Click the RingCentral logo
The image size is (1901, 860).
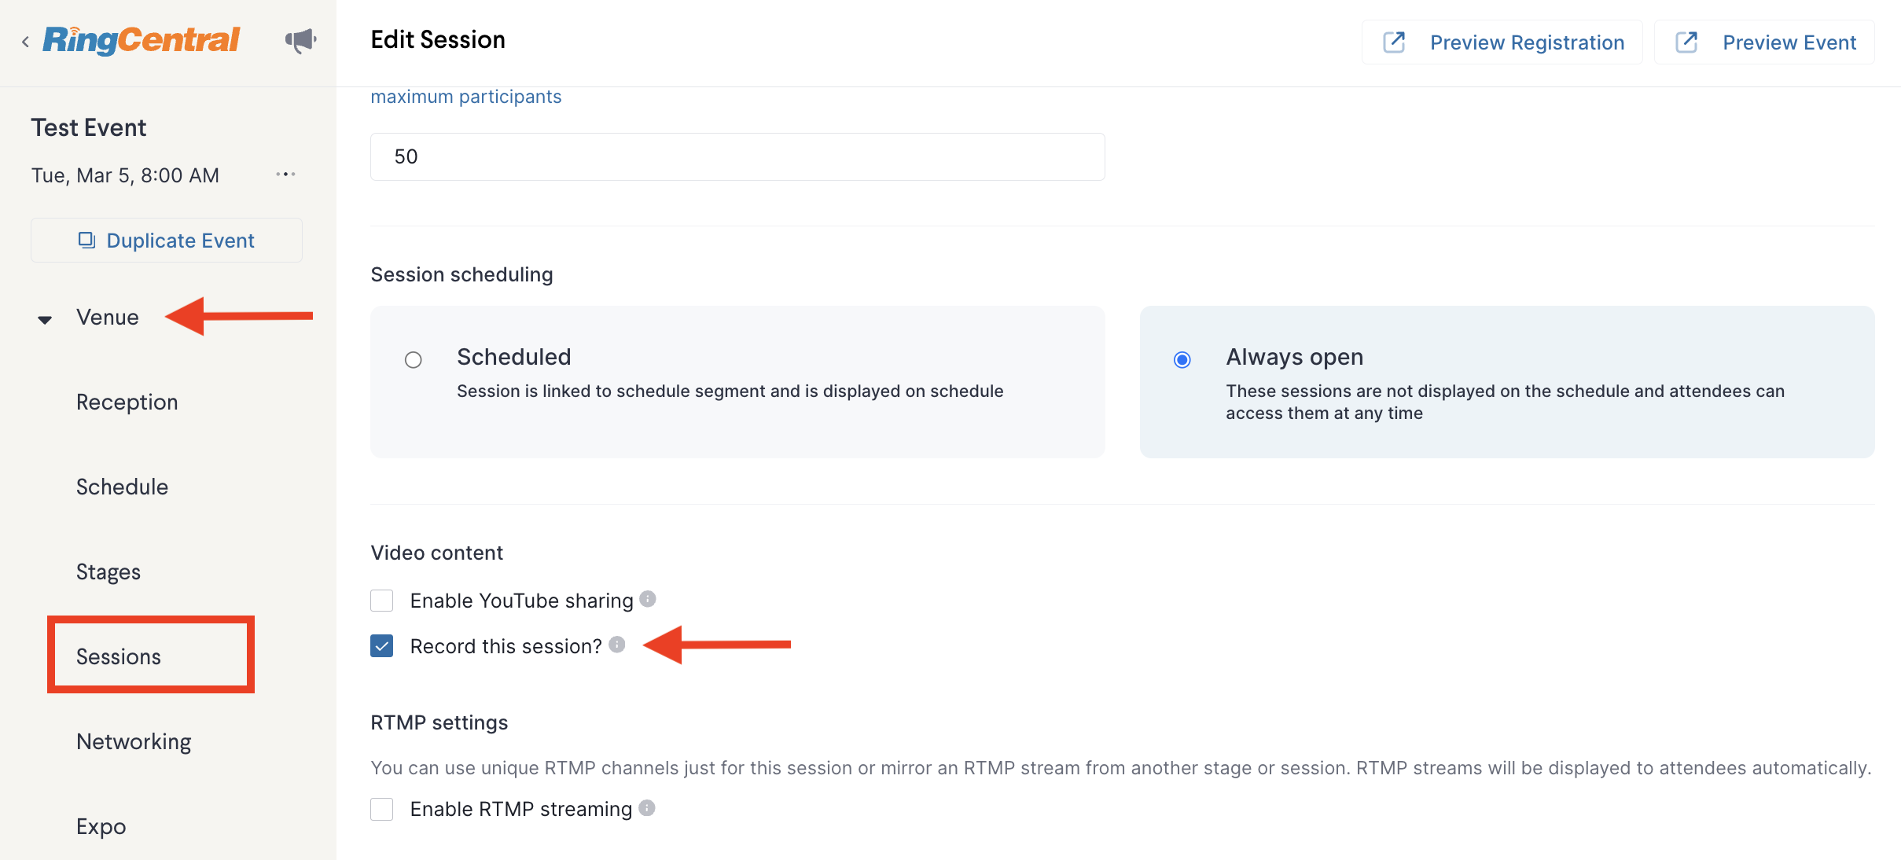[142, 40]
